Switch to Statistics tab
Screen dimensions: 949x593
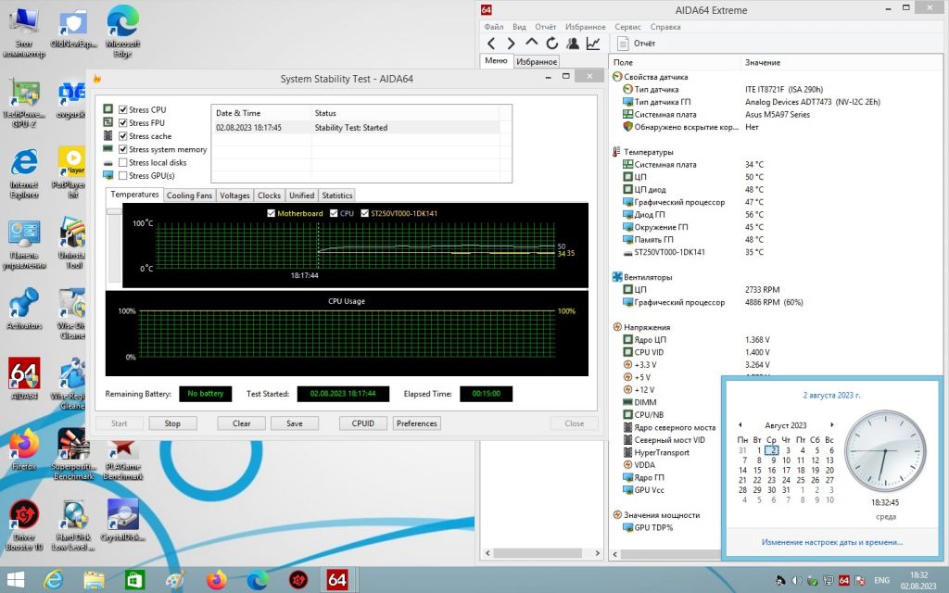click(x=337, y=196)
